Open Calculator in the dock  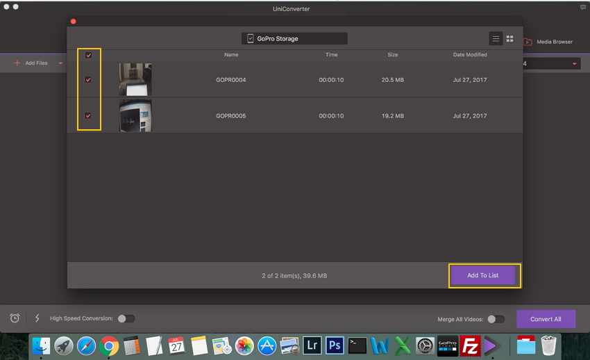[132, 345]
